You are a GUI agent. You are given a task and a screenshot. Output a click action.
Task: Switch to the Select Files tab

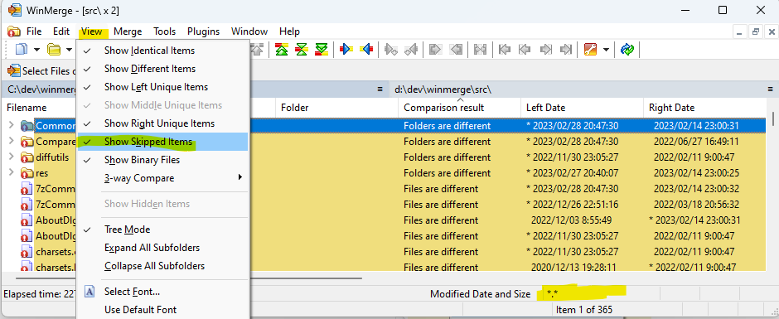click(41, 71)
